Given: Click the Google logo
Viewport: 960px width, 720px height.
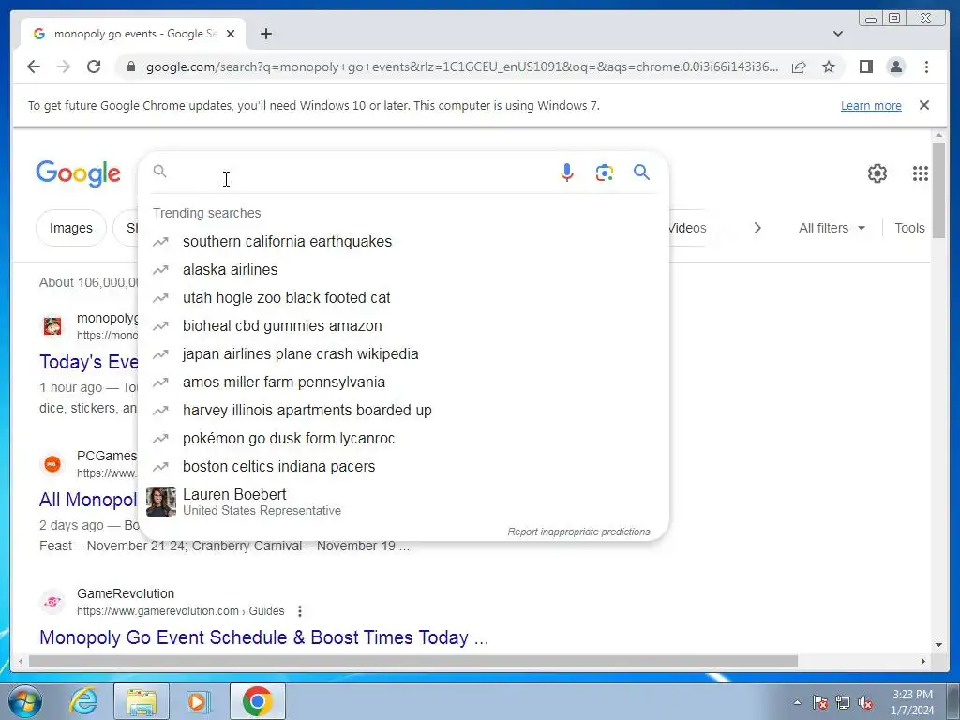Looking at the screenshot, I should tap(79, 173).
